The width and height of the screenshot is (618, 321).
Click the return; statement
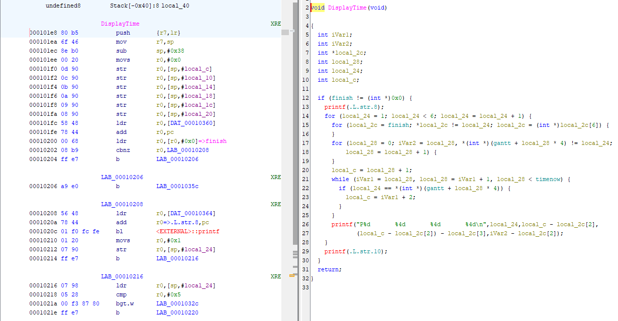click(x=330, y=269)
